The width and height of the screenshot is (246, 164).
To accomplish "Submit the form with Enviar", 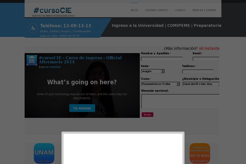I will point(148,114).
